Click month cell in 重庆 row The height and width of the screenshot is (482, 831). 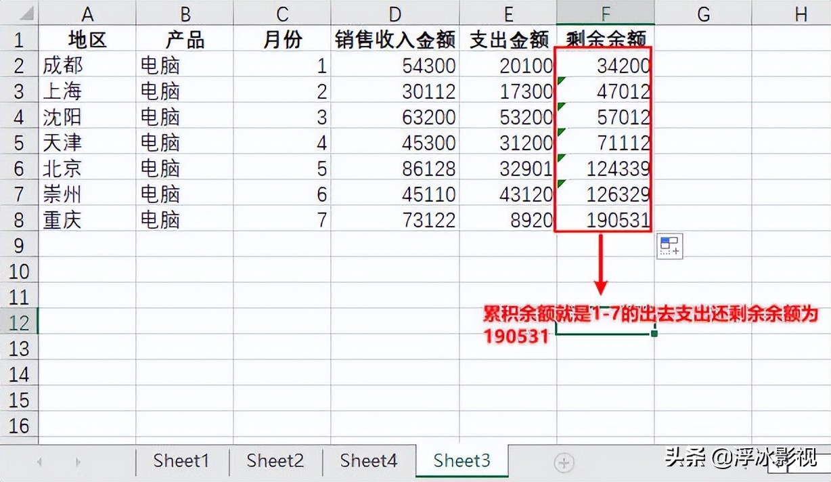[x=282, y=220]
